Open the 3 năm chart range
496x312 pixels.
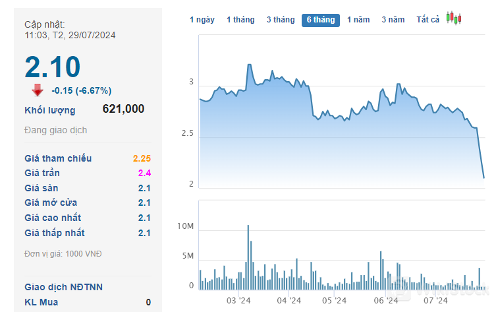click(x=393, y=20)
